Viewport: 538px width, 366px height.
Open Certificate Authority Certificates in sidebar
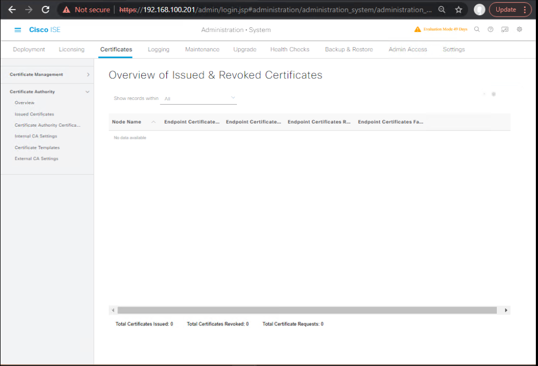(48, 125)
